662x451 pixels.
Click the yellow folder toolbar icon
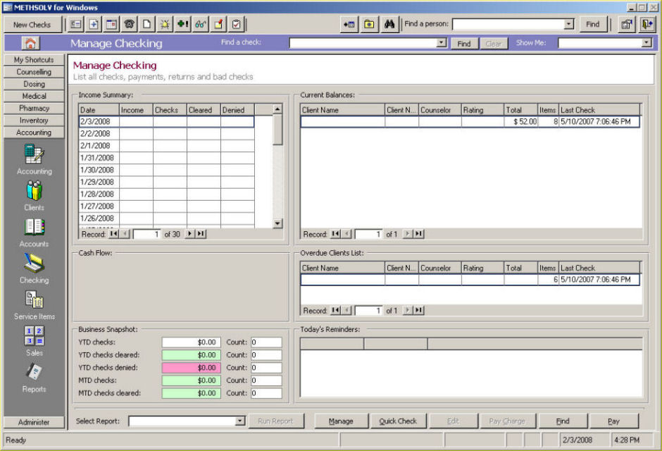click(x=369, y=25)
